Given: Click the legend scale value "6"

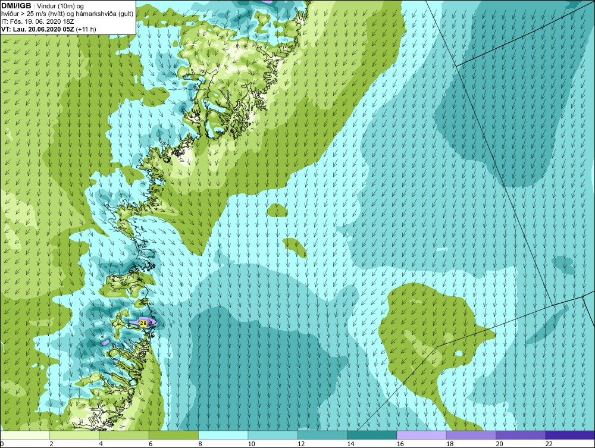Looking at the screenshot, I should click(x=151, y=444).
